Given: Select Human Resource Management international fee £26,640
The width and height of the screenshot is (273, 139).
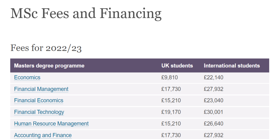Looking at the screenshot, I should coord(213,124).
